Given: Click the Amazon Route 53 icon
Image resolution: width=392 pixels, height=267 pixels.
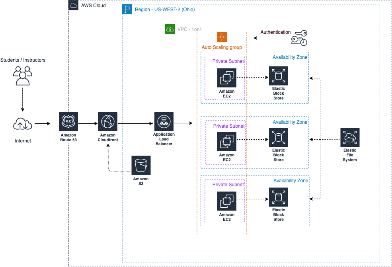Looking at the screenshot, I should [68, 121].
